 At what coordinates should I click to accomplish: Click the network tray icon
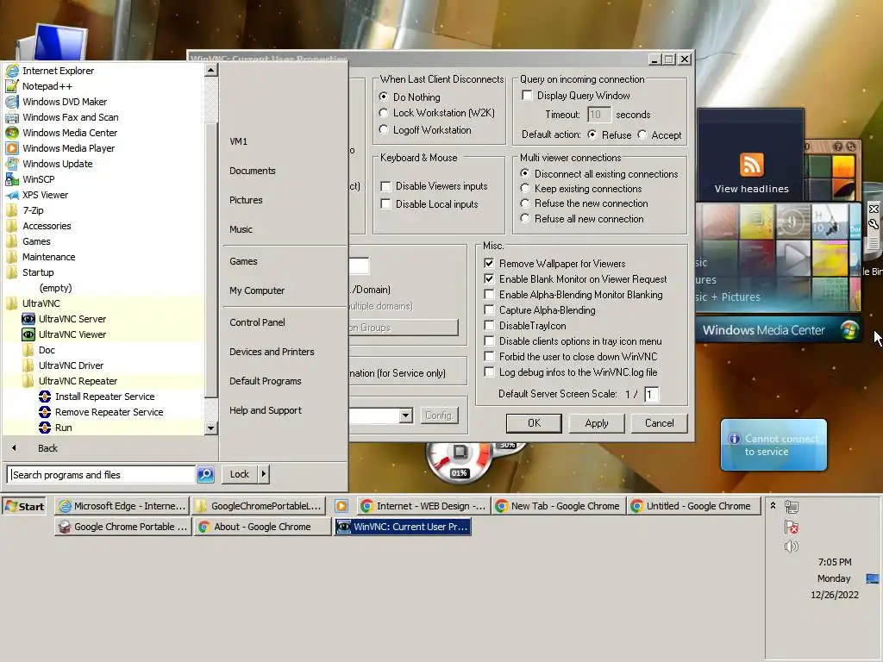[792, 507]
